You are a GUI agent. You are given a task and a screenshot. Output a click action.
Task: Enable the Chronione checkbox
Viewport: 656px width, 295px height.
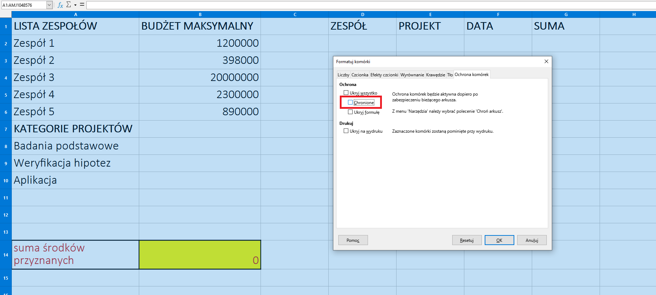pyautogui.click(x=350, y=102)
